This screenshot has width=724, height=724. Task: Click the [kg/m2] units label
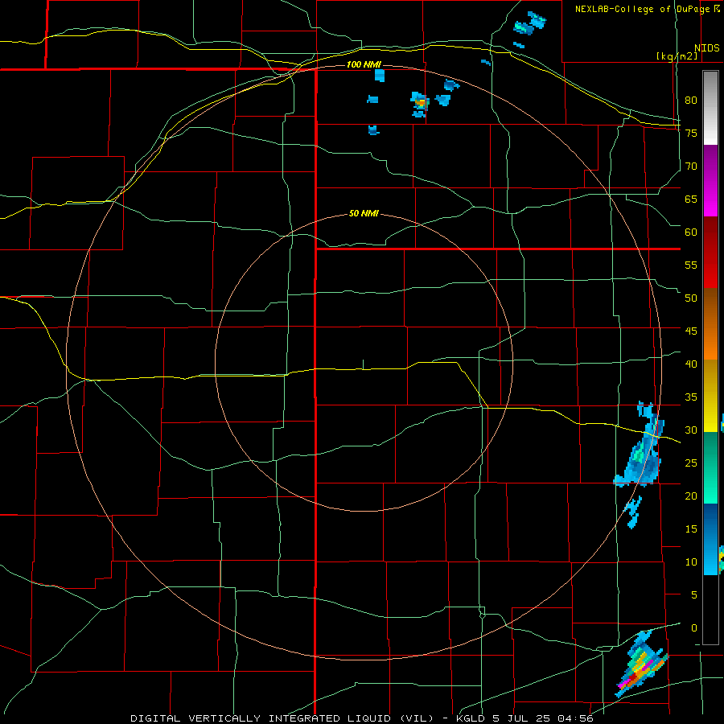(677, 56)
